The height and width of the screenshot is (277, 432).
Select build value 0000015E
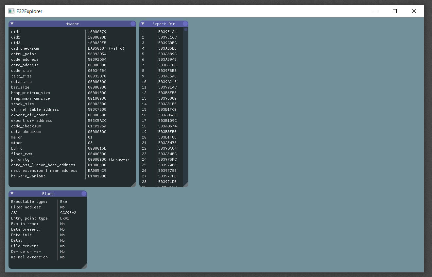(97, 148)
